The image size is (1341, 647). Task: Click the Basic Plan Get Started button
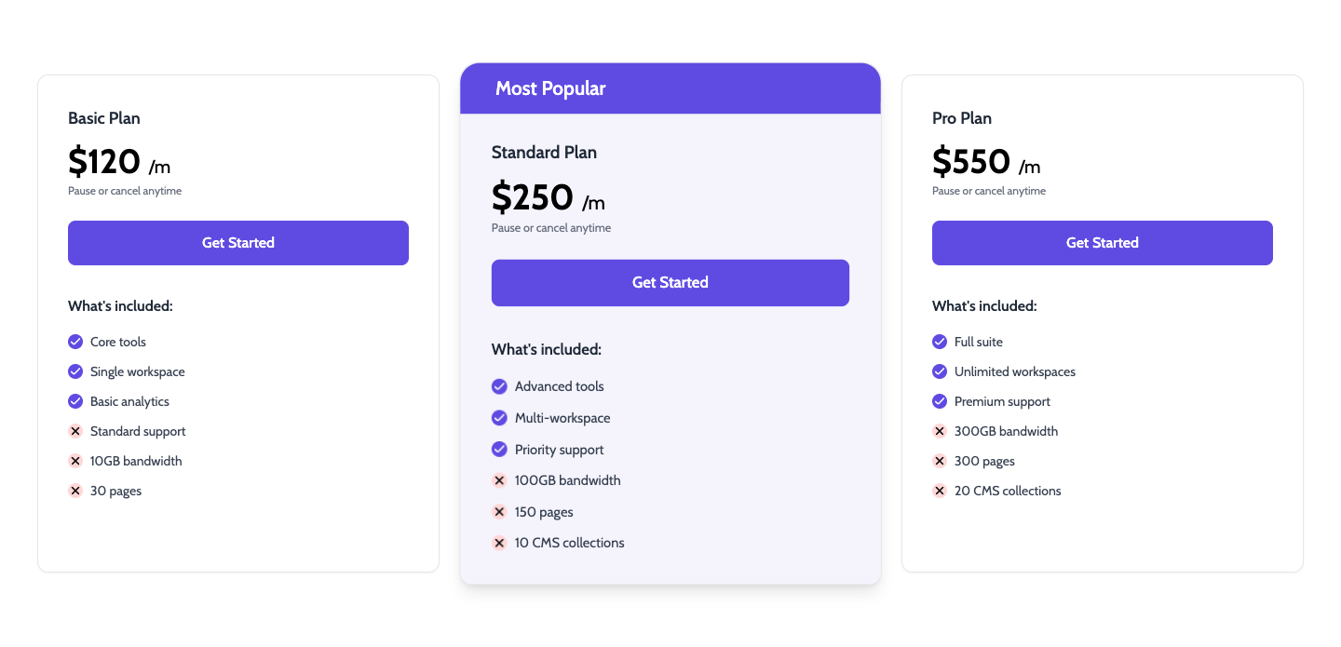238,243
